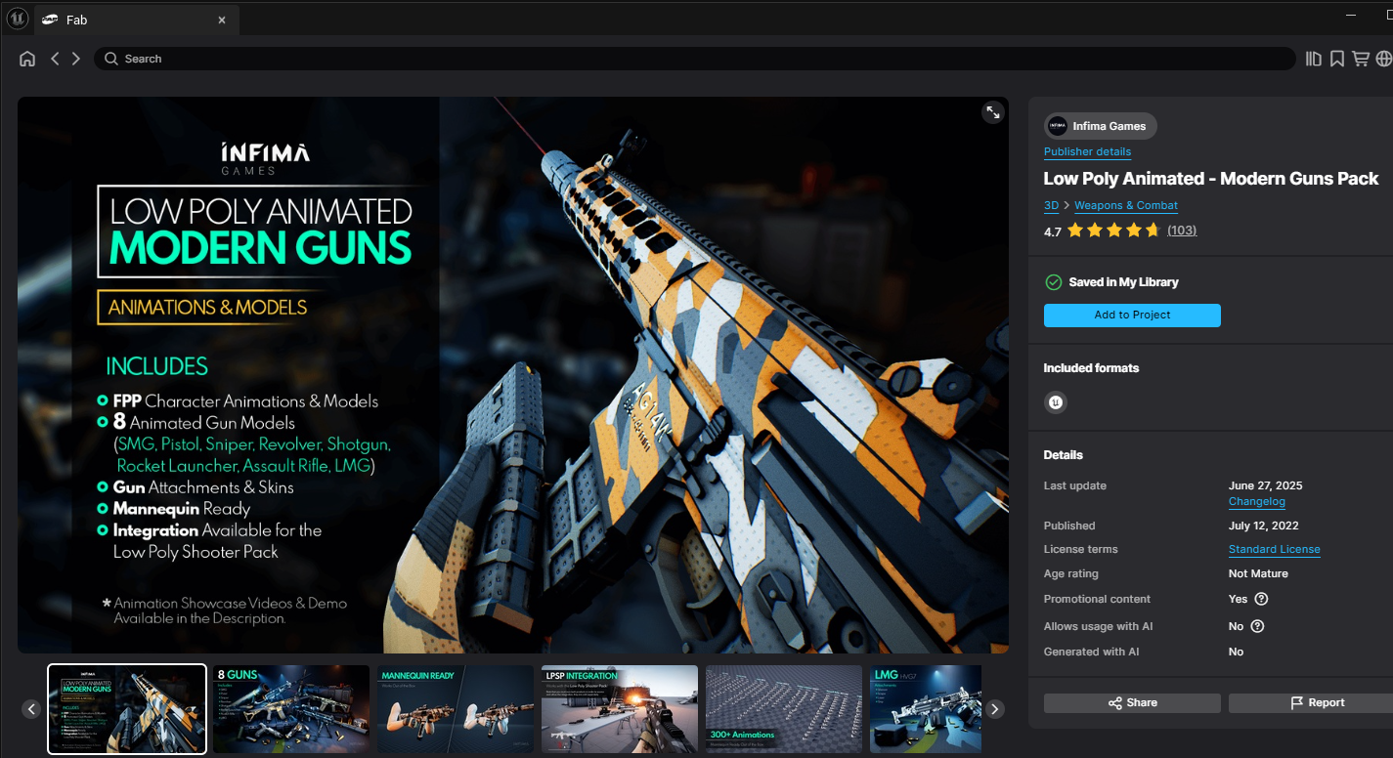1393x758 pixels.
Task: Open the language globe icon
Action: point(1383,59)
